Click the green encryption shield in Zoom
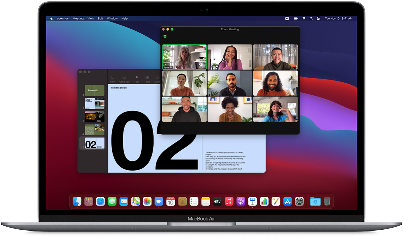The width and height of the screenshot is (403, 237). pyautogui.click(x=165, y=36)
